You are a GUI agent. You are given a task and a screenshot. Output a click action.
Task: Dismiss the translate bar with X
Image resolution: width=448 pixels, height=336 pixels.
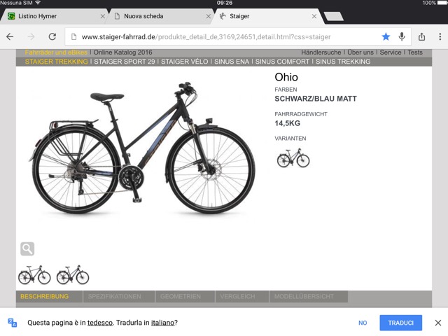pyautogui.click(x=438, y=323)
